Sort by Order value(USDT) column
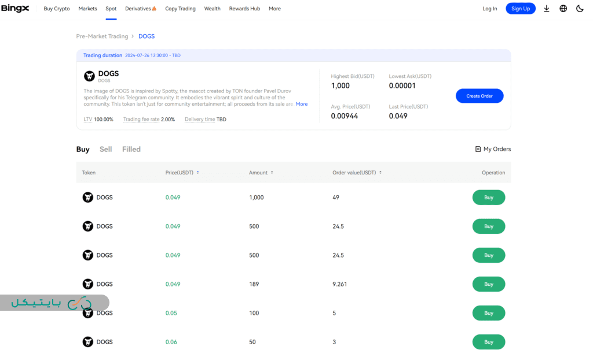 coord(381,173)
